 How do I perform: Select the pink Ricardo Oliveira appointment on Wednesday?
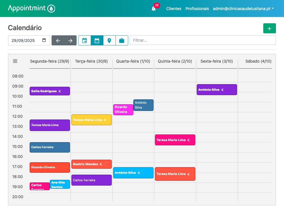pyautogui.click(x=123, y=109)
